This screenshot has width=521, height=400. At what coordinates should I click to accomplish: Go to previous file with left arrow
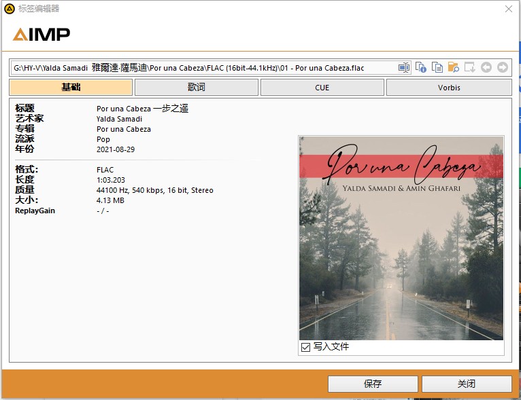point(486,68)
